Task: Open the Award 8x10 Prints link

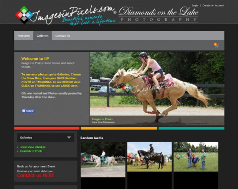Action: [x=31, y=151]
